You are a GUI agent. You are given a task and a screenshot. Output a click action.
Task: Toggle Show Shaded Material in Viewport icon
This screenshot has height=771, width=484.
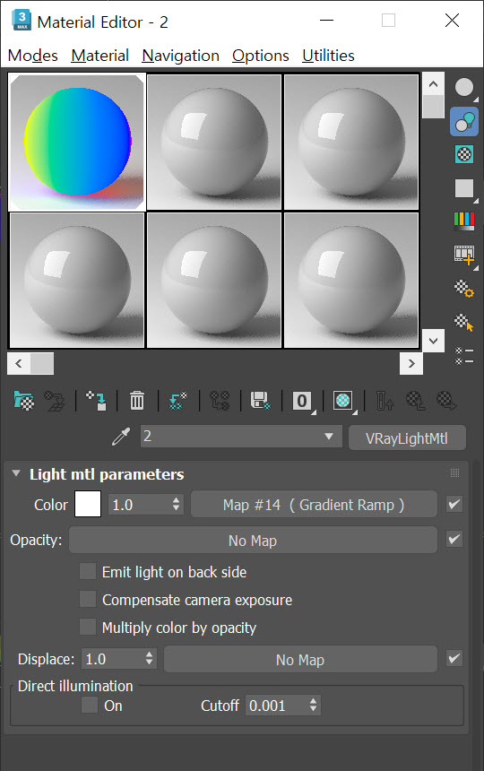343,401
